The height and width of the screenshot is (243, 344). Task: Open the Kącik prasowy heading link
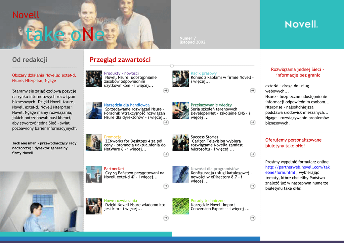(x=204, y=73)
